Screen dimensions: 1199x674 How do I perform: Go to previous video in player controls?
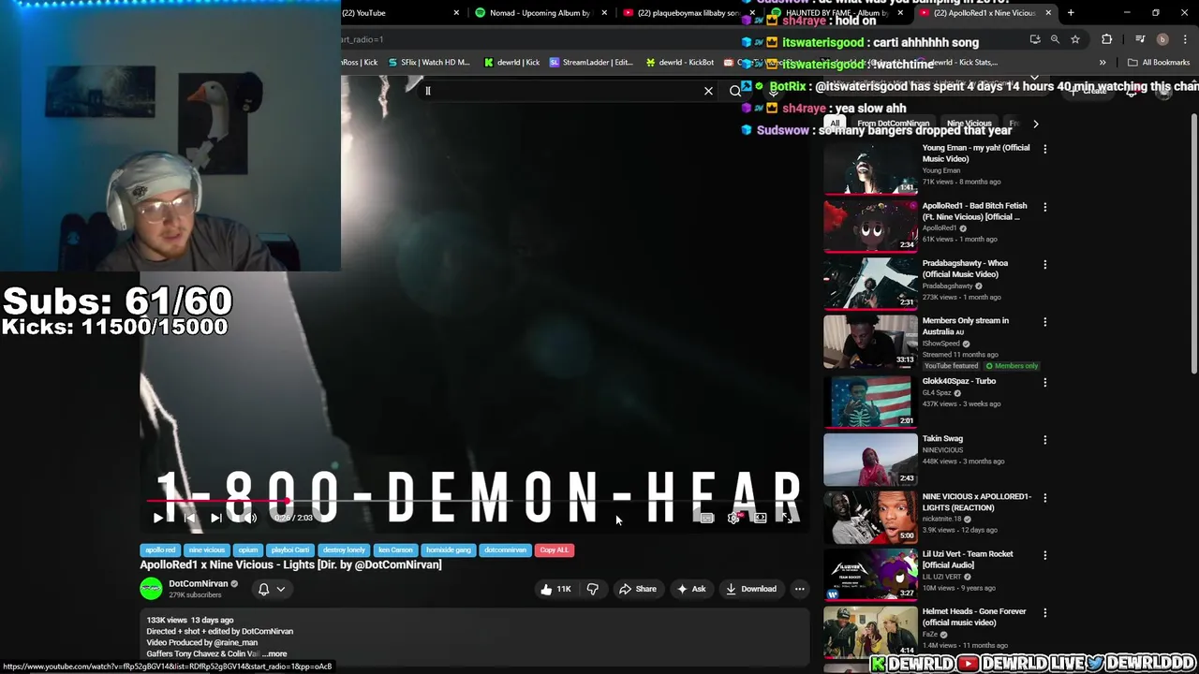(x=188, y=518)
